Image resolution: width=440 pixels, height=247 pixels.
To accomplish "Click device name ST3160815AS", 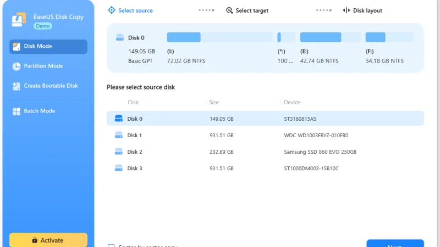I will click(300, 119).
